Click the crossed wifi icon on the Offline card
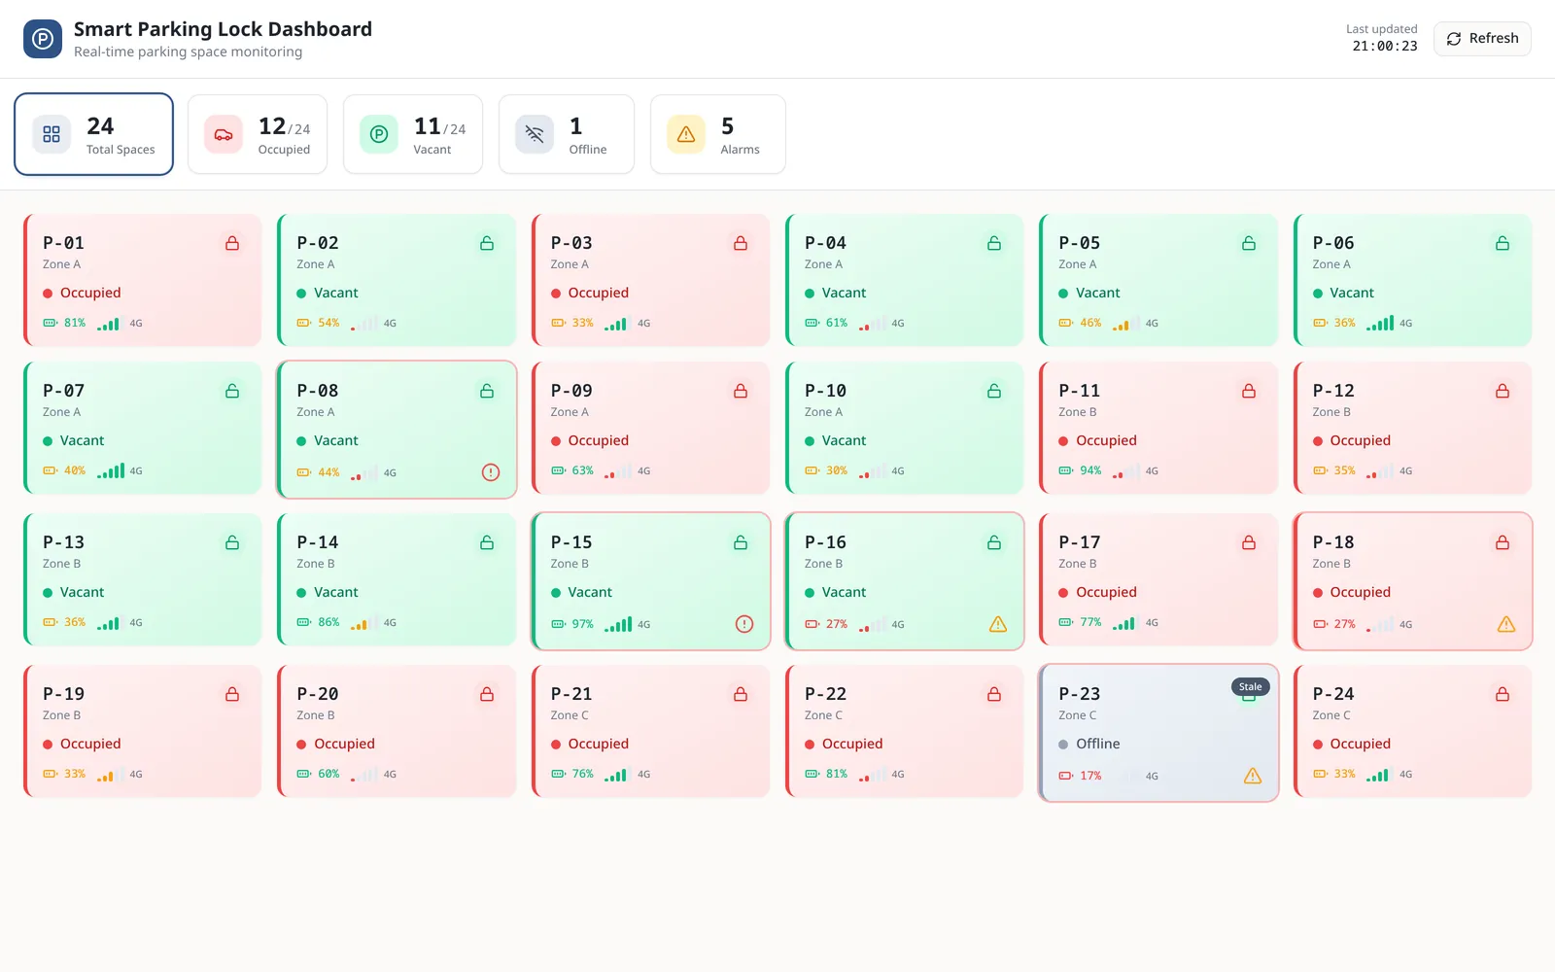Screen dimensions: 1555x972 [x=535, y=134]
